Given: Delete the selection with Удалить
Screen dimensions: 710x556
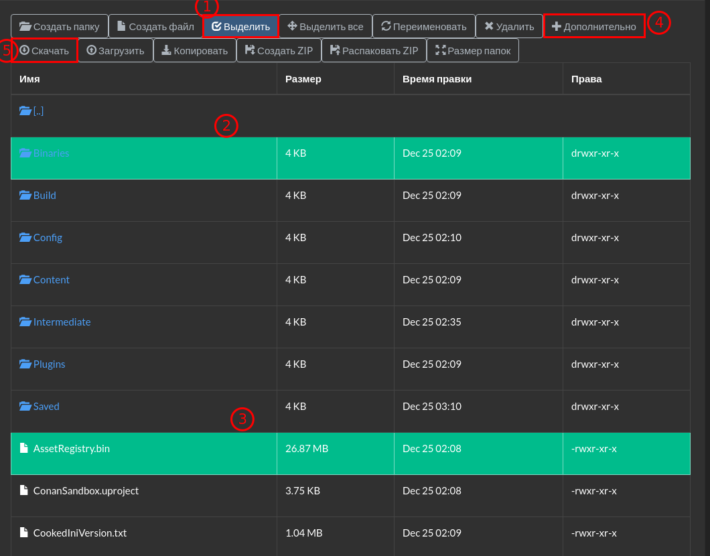Looking at the screenshot, I should click(510, 27).
